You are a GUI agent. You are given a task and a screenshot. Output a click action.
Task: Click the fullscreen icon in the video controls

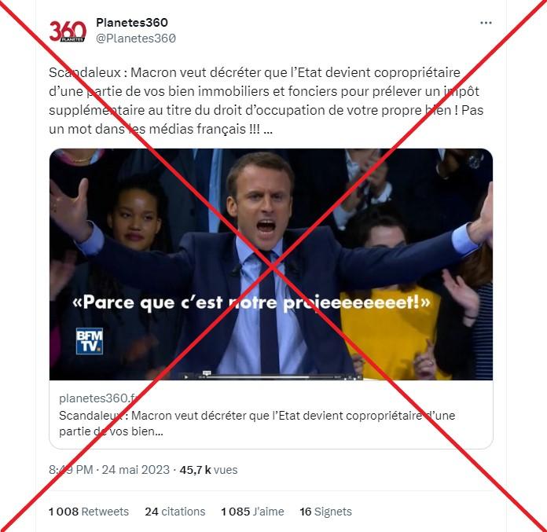350,377
